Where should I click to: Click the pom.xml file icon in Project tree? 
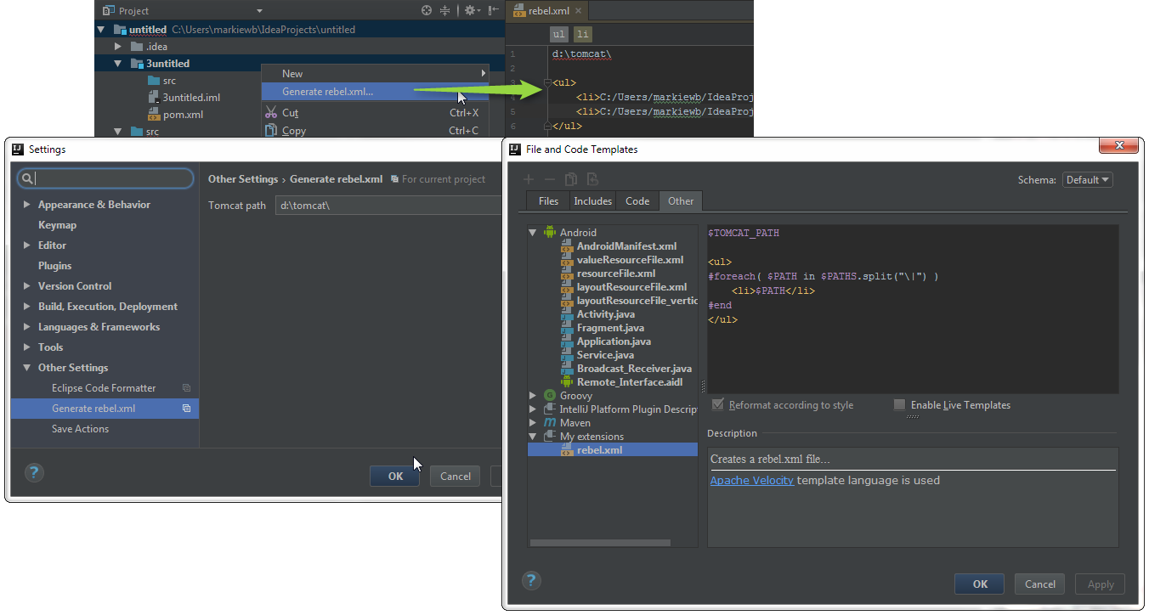154,114
